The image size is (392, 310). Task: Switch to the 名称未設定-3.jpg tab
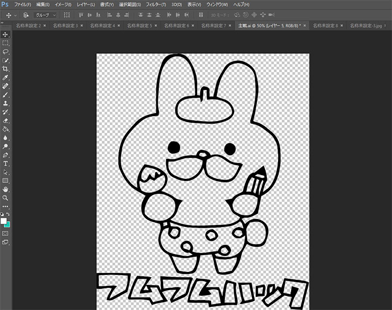(366, 26)
